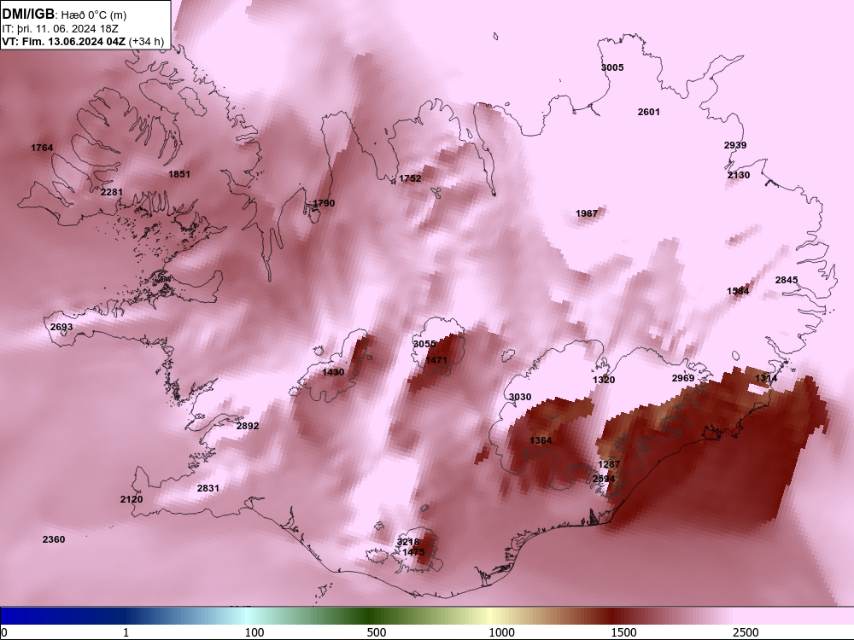Click the 1 tick on the color scale
The image size is (854, 640).
[x=126, y=632]
